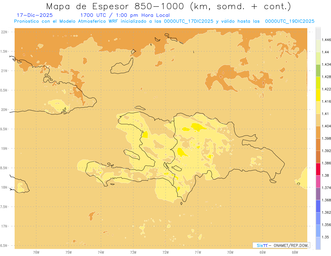Image resolution: width=331 pixels, height=256 pixels.
Task: Click the 1.386 colorbar value
Action: tap(326, 163)
